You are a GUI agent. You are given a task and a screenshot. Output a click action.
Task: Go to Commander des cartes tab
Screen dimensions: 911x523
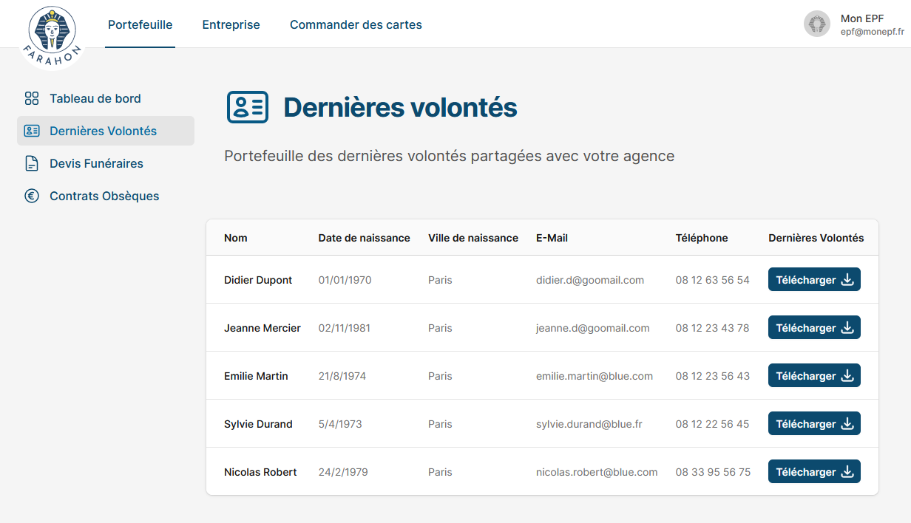pyautogui.click(x=356, y=24)
